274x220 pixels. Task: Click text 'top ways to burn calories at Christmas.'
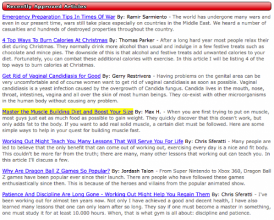pyautogui.click(x=49, y=65)
